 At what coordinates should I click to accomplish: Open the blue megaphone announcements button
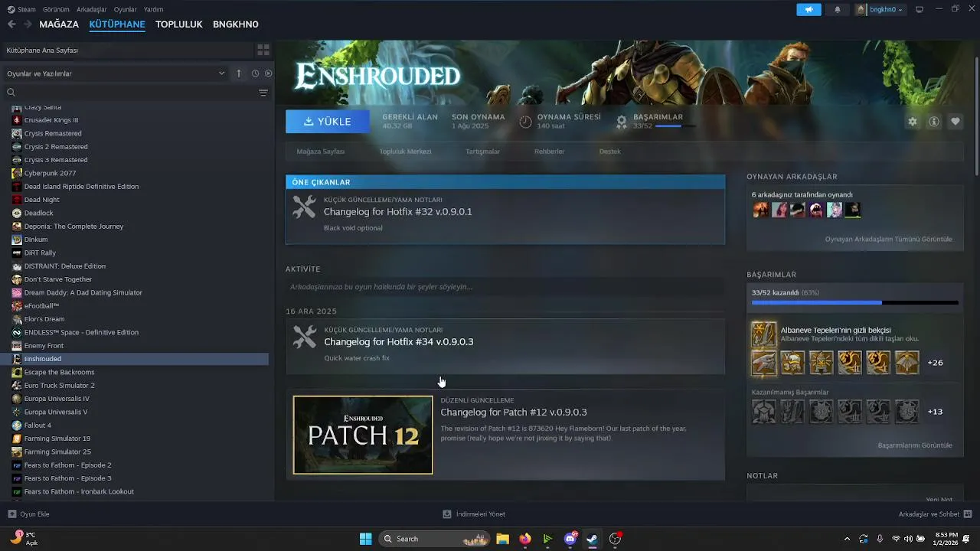[808, 9]
